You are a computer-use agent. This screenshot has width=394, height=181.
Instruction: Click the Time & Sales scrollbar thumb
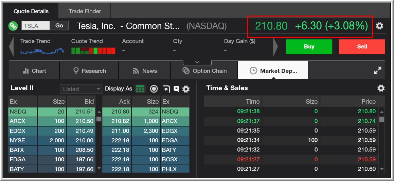point(382,119)
